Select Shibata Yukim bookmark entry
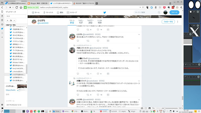201x113 pixels. [x=18, y=62]
